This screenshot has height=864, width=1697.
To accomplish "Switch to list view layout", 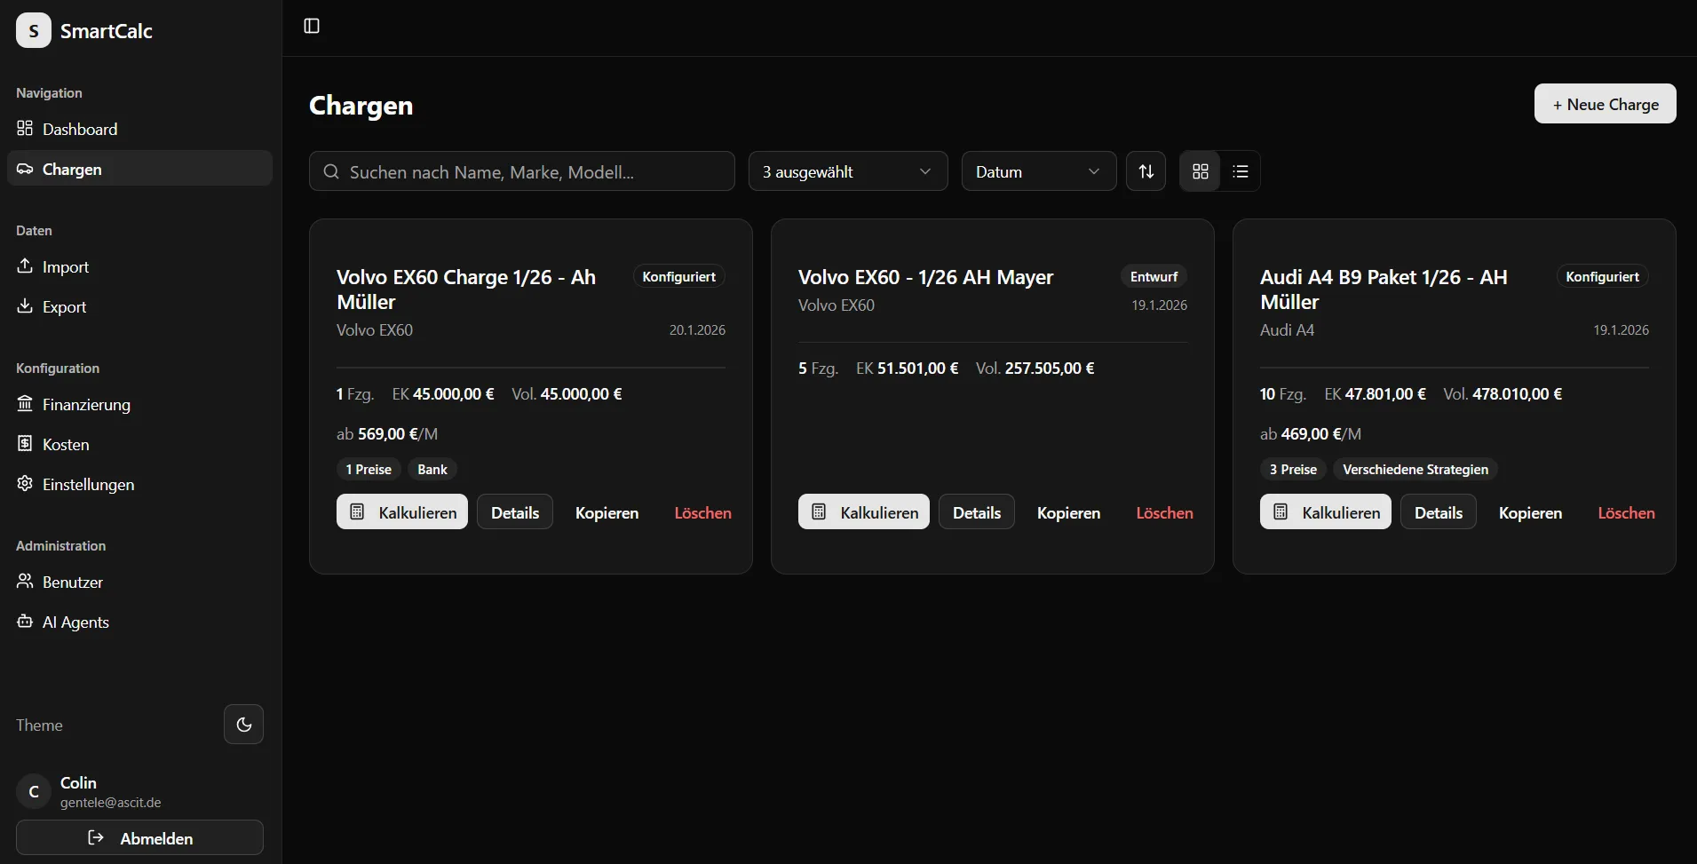I will pos(1241,171).
